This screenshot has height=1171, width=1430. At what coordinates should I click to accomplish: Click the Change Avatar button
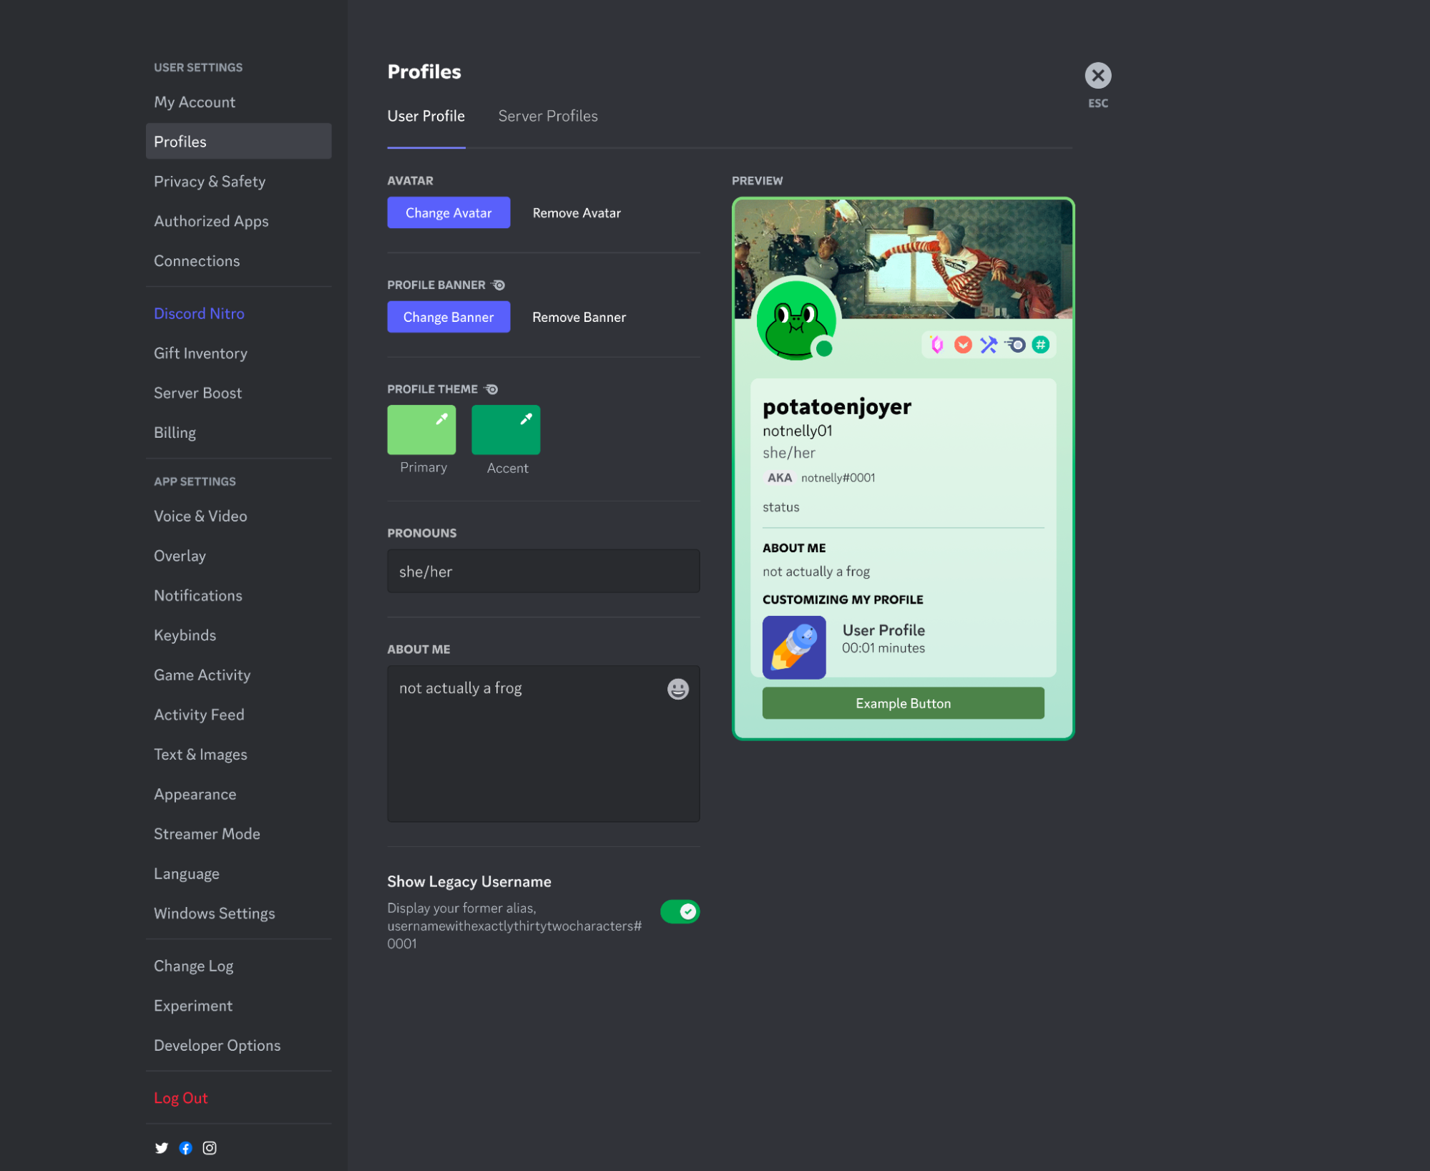click(448, 212)
